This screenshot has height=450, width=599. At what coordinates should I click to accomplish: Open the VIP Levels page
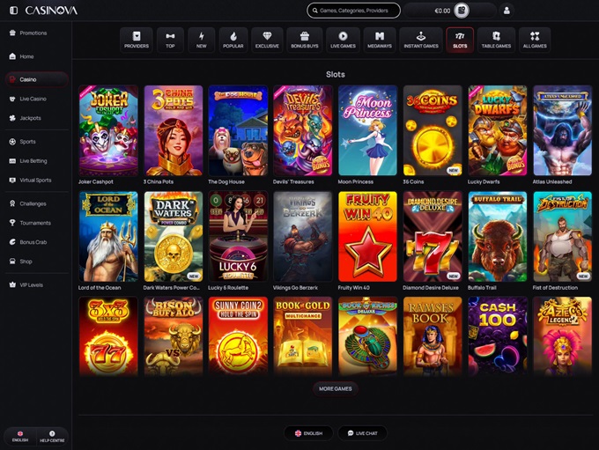coord(32,284)
